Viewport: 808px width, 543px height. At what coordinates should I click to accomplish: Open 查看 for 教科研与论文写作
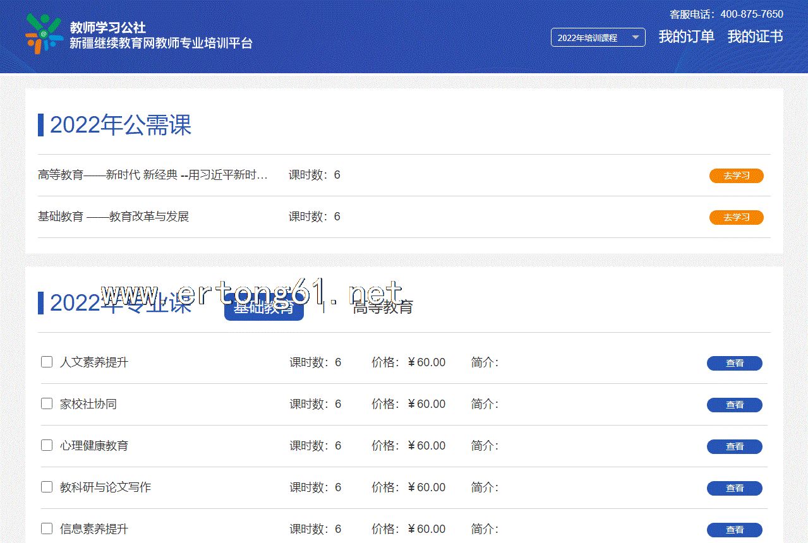click(x=734, y=488)
